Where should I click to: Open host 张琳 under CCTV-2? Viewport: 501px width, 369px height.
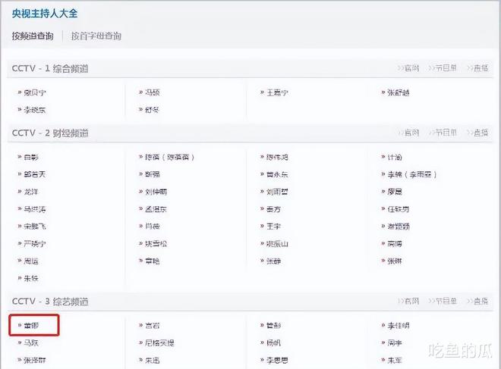pyautogui.click(x=395, y=261)
